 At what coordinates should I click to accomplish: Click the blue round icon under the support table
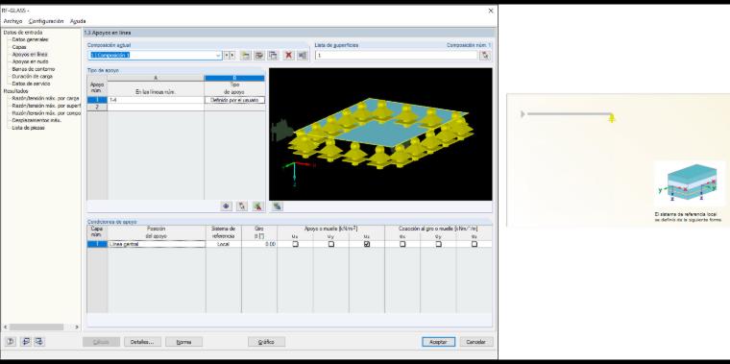227,206
